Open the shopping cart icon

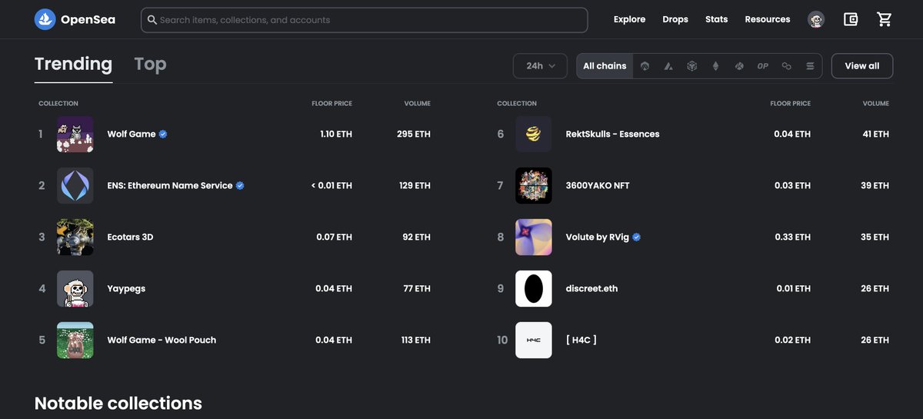[x=885, y=19]
